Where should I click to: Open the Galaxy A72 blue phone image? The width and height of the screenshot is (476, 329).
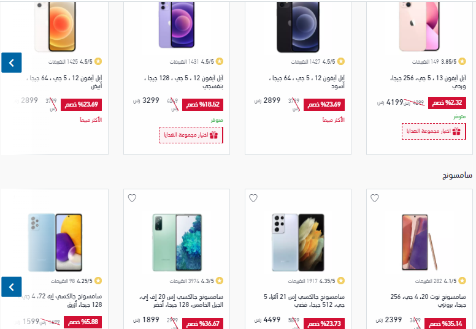click(x=55, y=242)
